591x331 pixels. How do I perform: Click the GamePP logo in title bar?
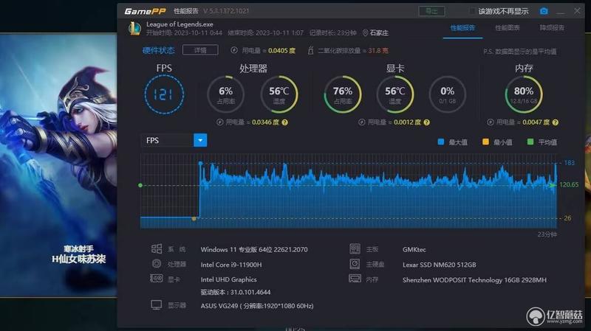click(145, 11)
